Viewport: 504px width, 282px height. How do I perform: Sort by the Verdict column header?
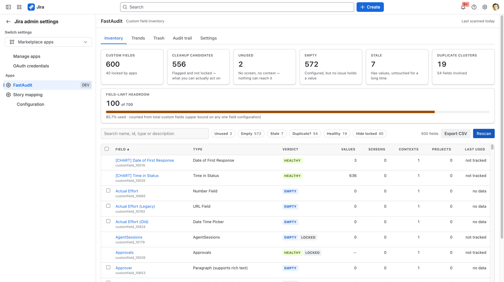(290, 149)
